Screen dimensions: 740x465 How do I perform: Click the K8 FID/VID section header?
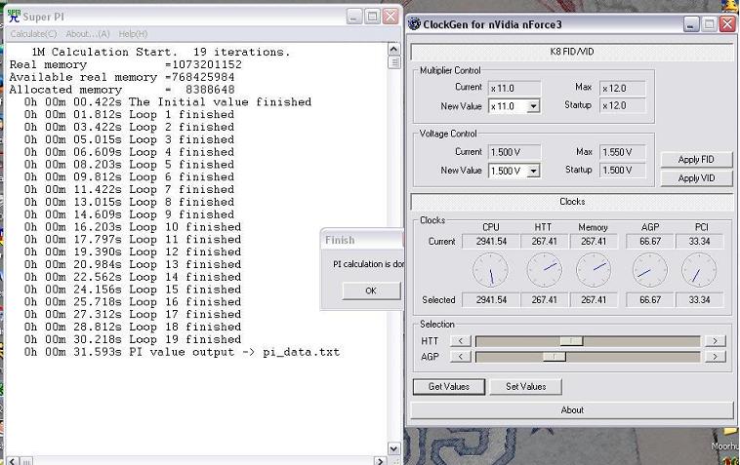572,52
